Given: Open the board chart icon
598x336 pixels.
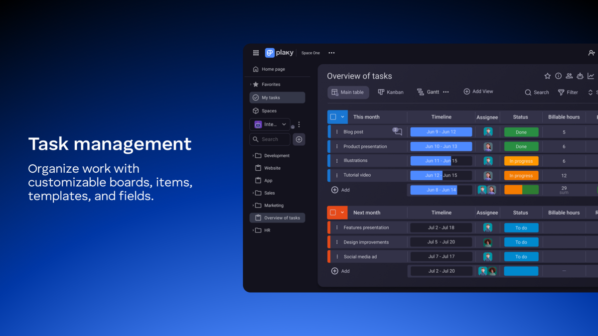Looking at the screenshot, I should [591, 76].
